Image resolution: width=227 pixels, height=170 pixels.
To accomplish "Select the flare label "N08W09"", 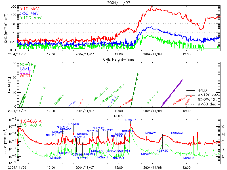I will tap(93, 131).
